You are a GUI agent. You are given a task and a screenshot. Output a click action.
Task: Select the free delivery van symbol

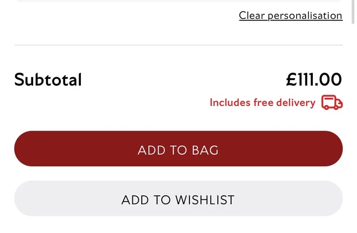tap(332, 102)
